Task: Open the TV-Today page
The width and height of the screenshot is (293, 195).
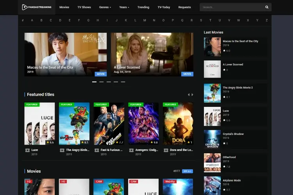Action: (x=164, y=7)
